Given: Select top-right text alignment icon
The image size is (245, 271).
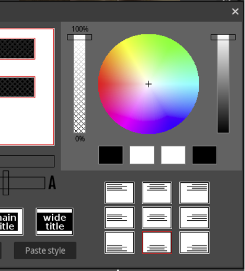Looking at the screenshot, I should tap(195, 193).
